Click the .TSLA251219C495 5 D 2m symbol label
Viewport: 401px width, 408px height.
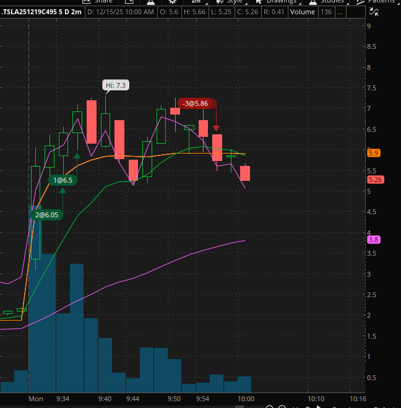click(41, 12)
